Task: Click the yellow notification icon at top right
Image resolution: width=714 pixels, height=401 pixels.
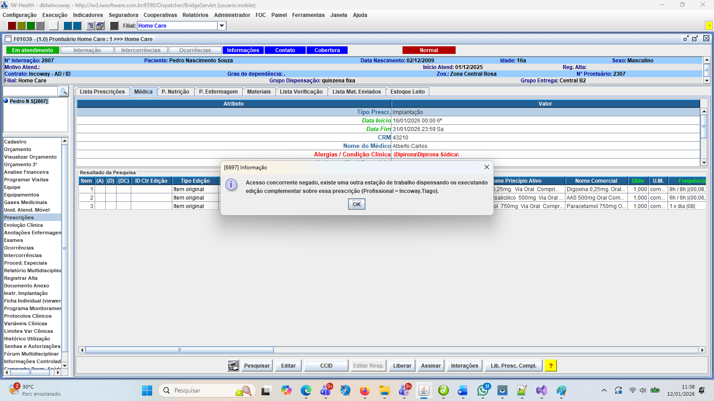Action: pyautogui.click(x=708, y=26)
